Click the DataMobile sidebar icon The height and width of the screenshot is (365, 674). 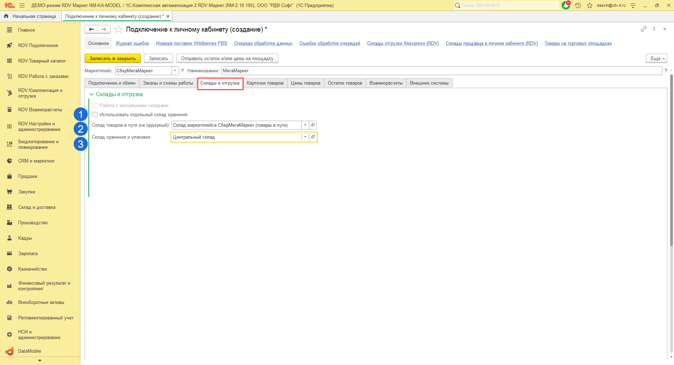(x=9, y=351)
